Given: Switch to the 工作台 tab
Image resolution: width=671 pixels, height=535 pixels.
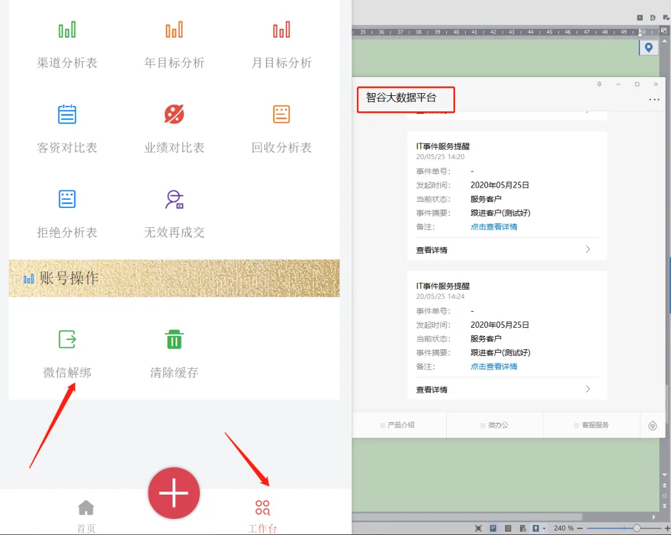Looking at the screenshot, I should [x=262, y=514].
